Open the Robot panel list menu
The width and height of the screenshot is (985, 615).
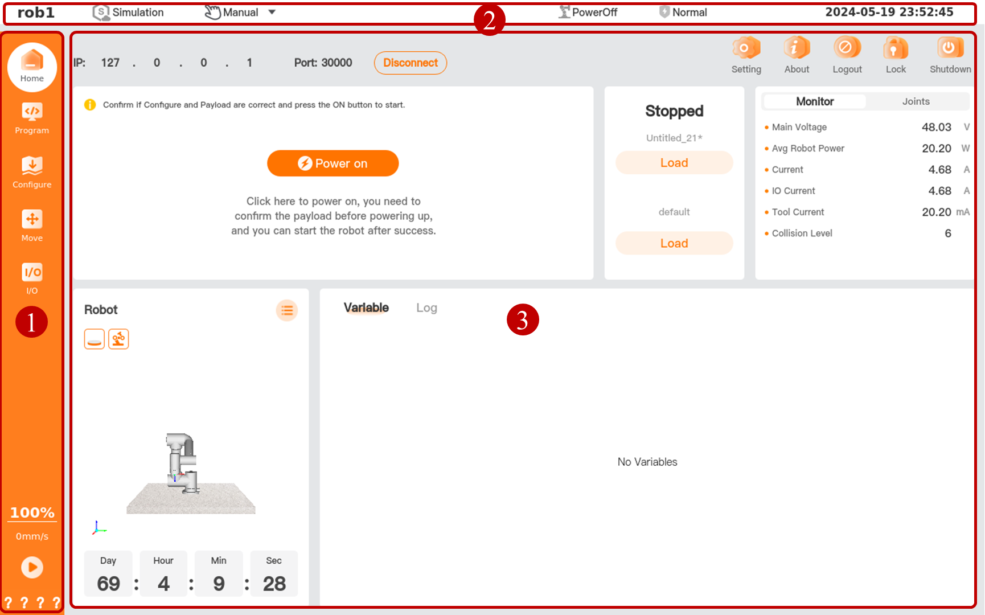(x=287, y=310)
